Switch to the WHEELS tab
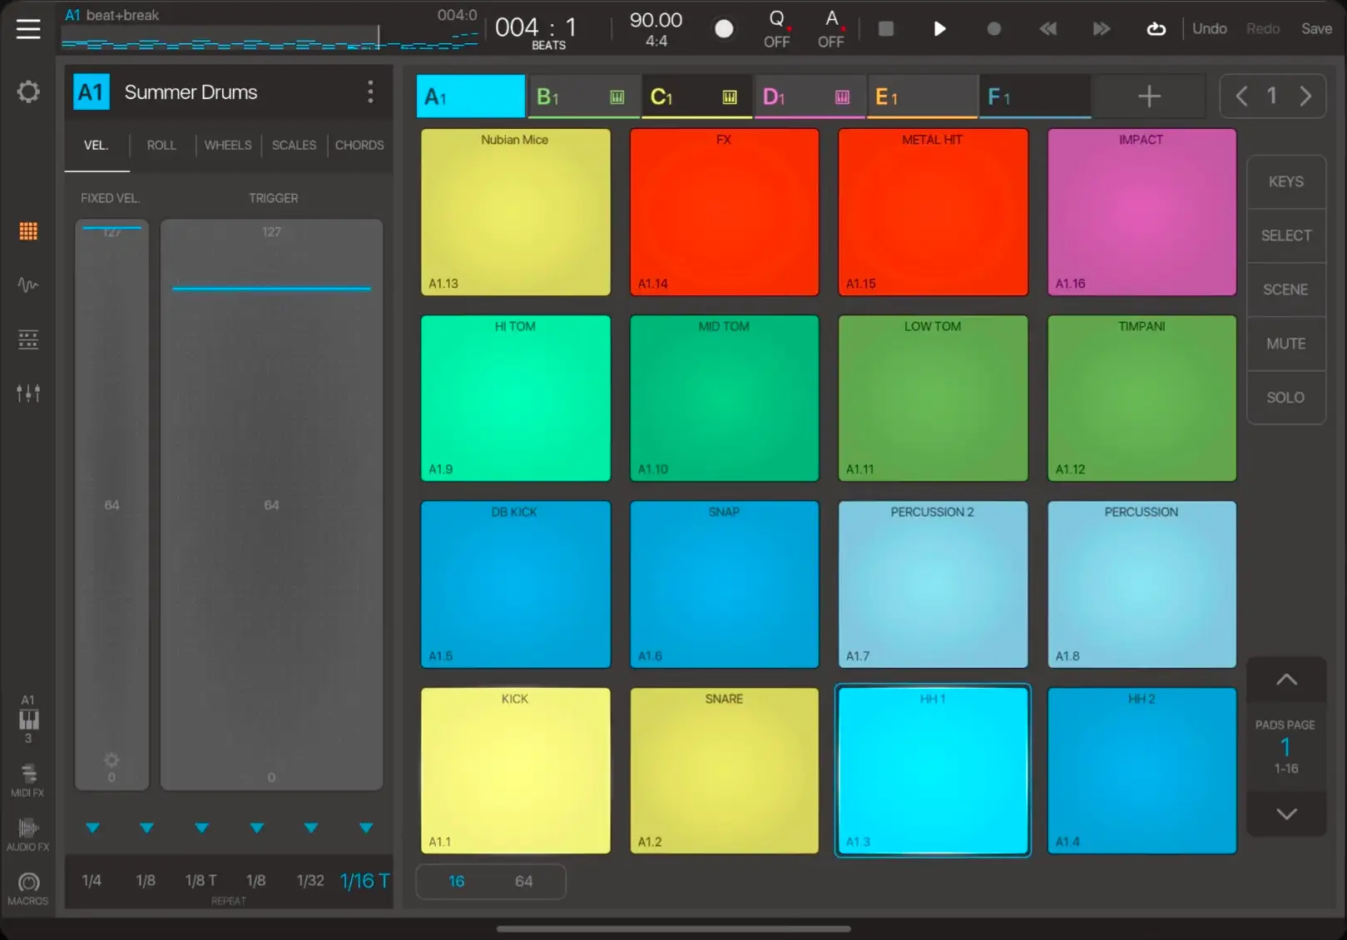1347x940 pixels. tap(228, 145)
